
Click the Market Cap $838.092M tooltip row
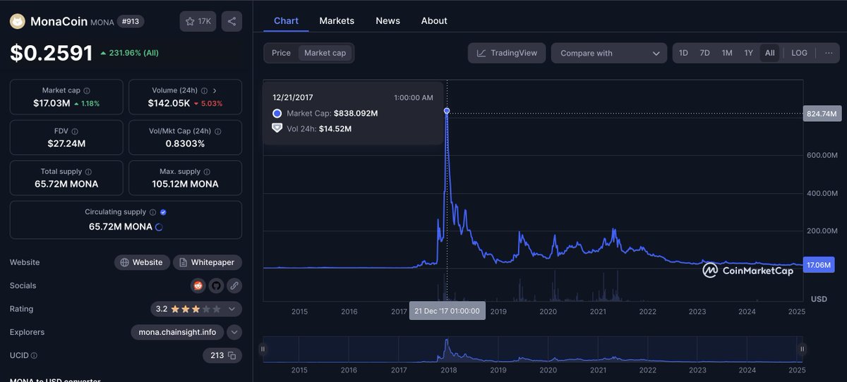pyautogui.click(x=325, y=113)
